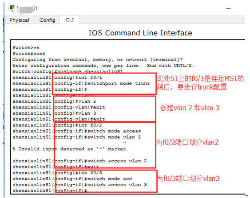Image resolution: width=250 pixels, height=198 pixels.
Task: Click the 'switchport mode trunk' command line
Action: coord(81,83)
